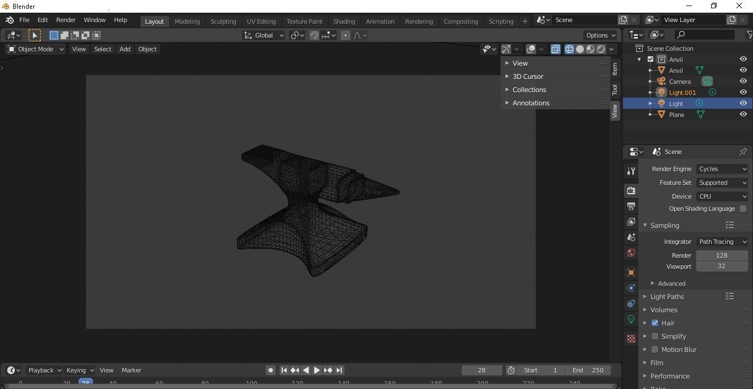Open the Feature Set dropdown

click(722, 183)
